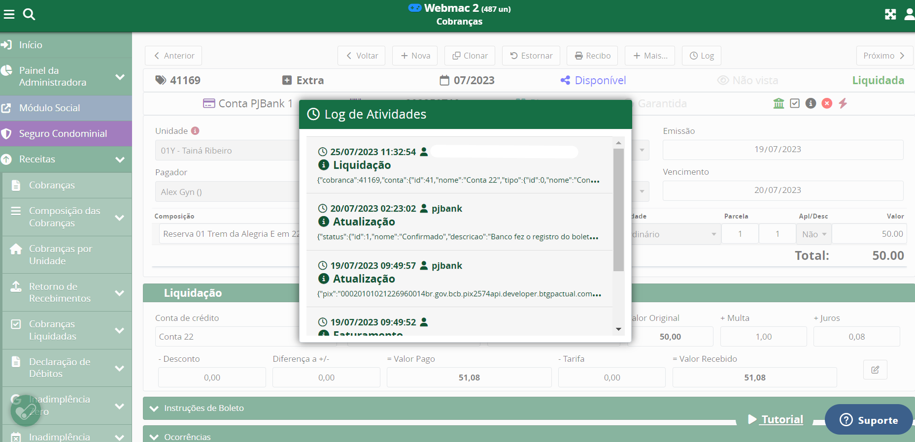Click the user profile icon

click(909, 14)
